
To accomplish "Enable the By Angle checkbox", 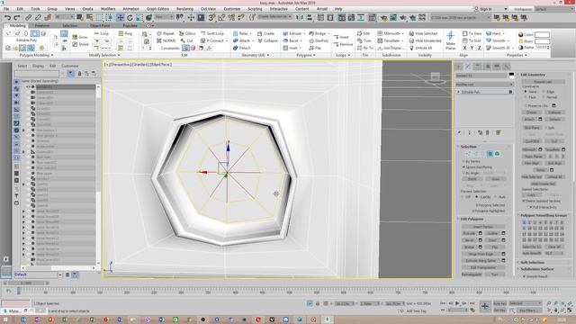I will click(463, 173).
